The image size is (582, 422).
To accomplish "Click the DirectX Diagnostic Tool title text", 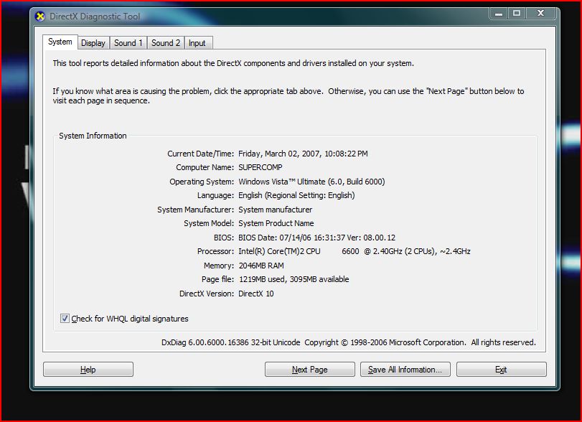I will point(95,17).
